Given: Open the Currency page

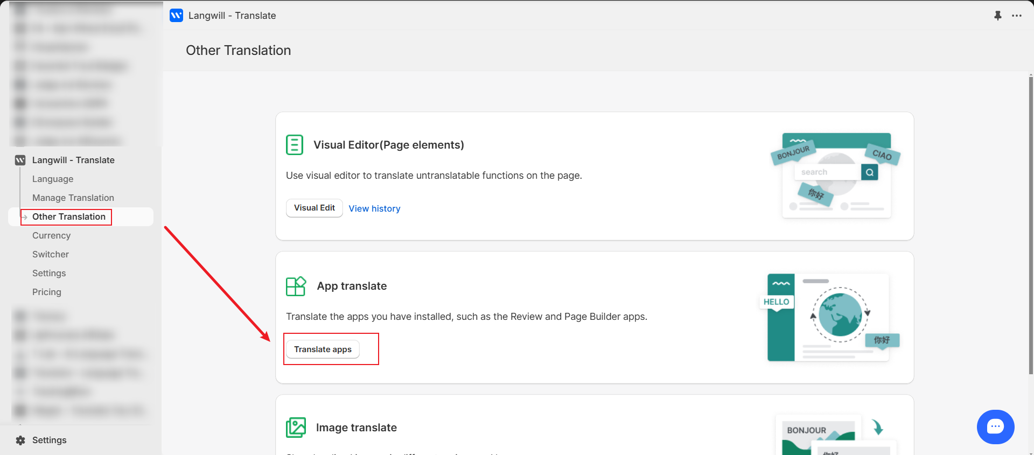Looking at the screenshot, I should pyautogui.click(x=51, y=235).
